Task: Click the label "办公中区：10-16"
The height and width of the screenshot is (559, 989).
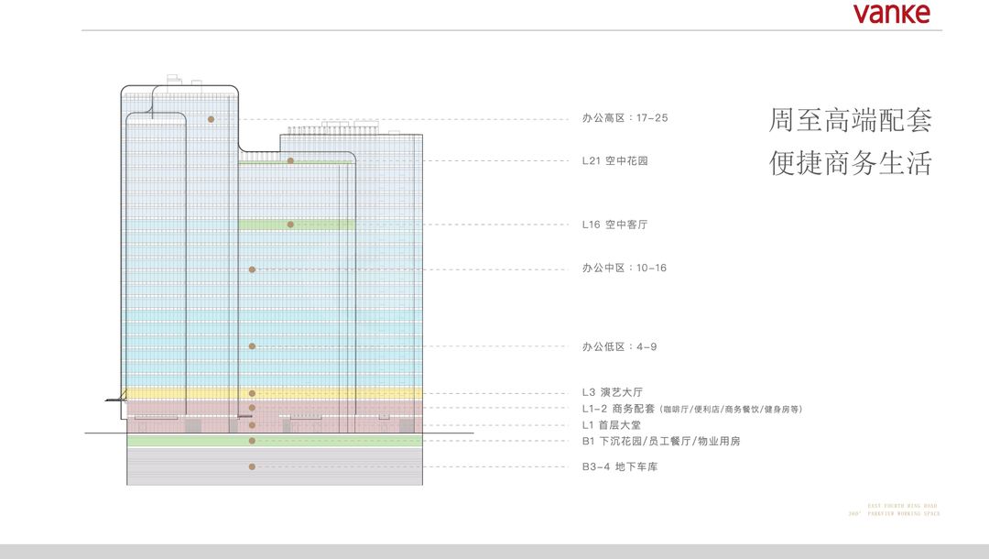Action: point(624,269)
